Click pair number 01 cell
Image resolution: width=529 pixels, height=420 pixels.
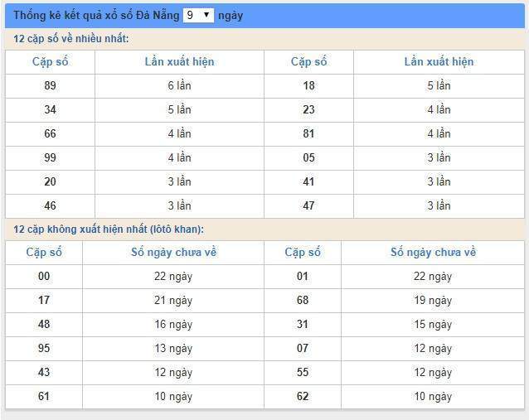point(303,277)
